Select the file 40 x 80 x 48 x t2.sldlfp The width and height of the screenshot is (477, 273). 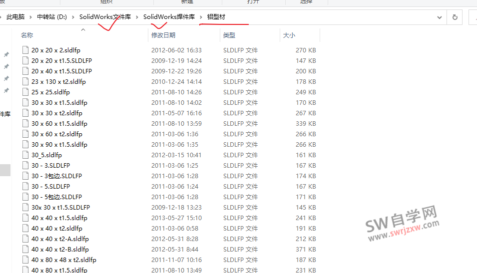pos(63,260)
